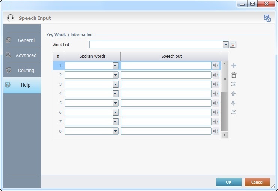Viewport: 278px width, 191px height.
Task: Open Spoken Words dropdown in row 4
Action: click(x=115, y=94)
